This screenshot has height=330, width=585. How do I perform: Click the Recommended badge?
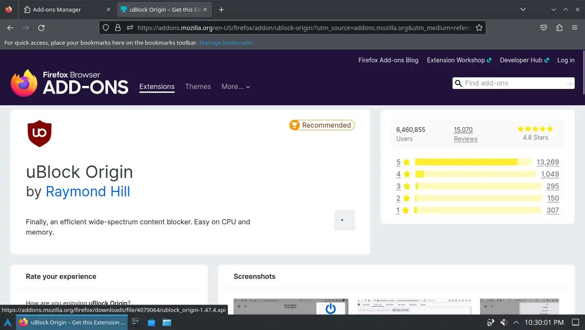tap(322, 125)
